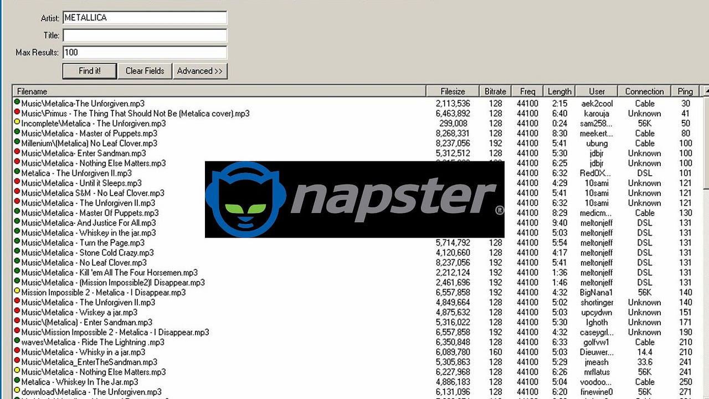Click the green dot beside Master of Puppets.mp3

(x=17, y=134)
